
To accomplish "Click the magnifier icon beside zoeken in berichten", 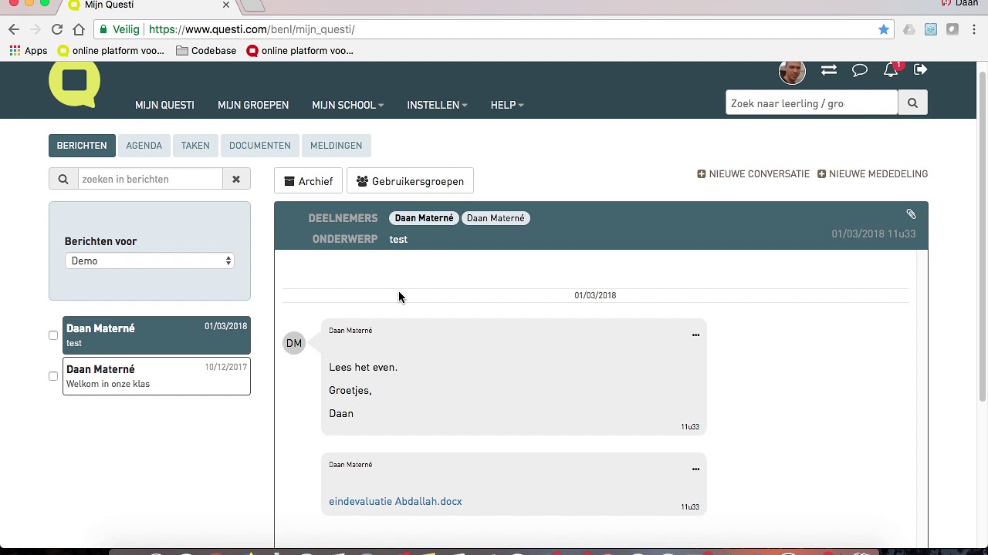I will click(x=63, y=179).
